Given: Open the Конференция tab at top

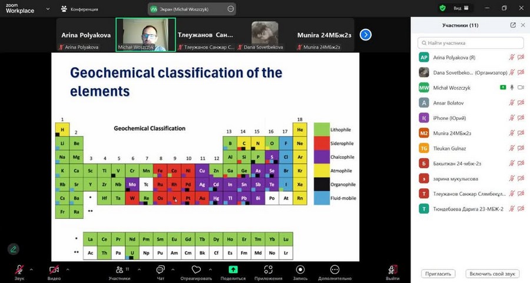Looking at the screenshot, I should pyautogui.click(x=79, y=9).
